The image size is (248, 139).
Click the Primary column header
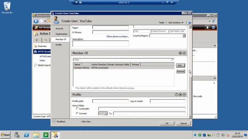[x=135, y=64]
